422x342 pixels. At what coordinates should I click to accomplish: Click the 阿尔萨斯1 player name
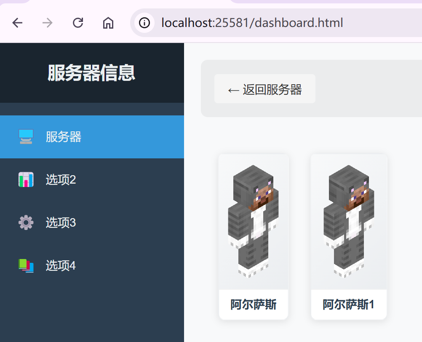pos(349,305)
